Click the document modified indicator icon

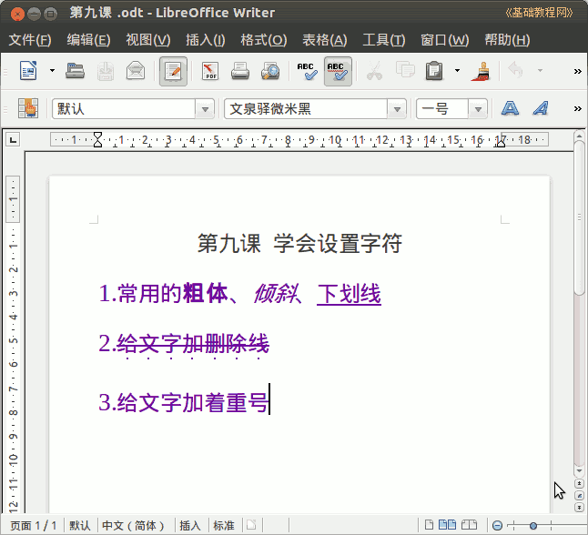click(251, 525)
